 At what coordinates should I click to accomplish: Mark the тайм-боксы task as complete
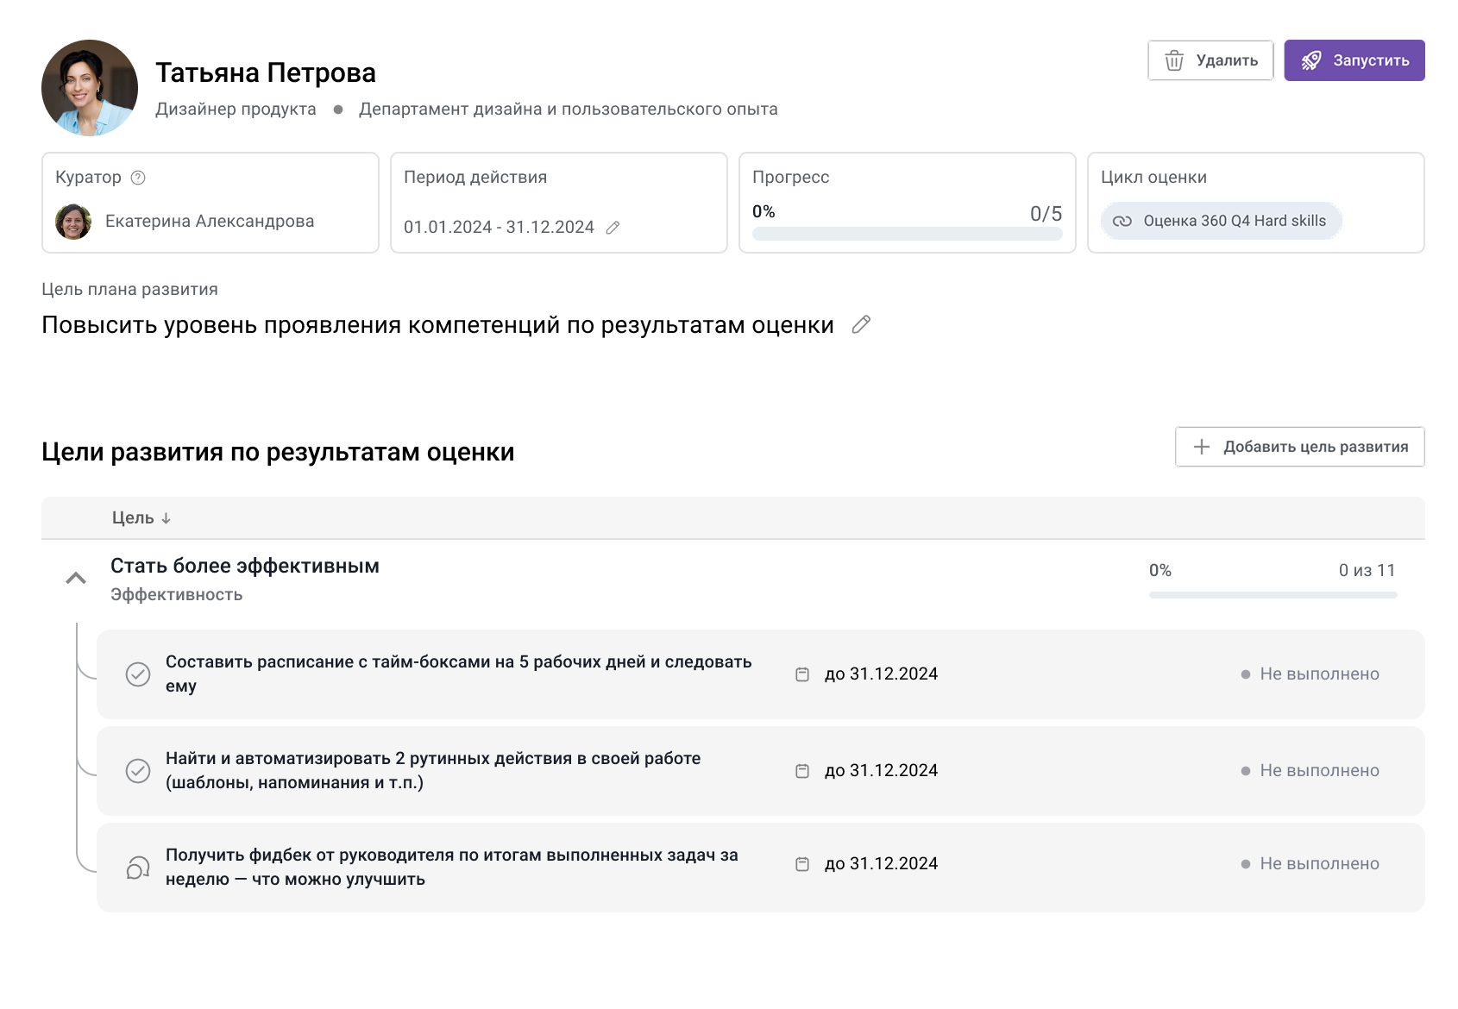(137, 674)
